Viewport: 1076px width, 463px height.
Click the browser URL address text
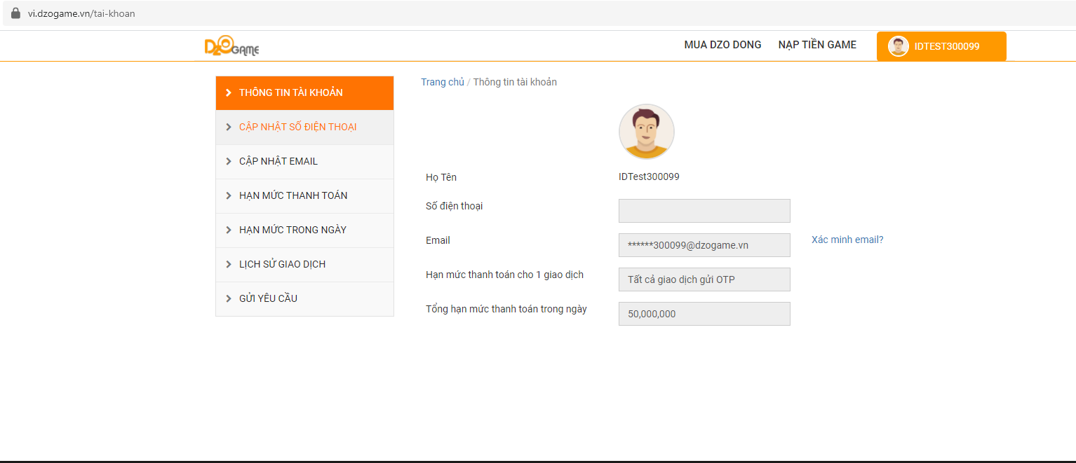(x=81, y=13)
